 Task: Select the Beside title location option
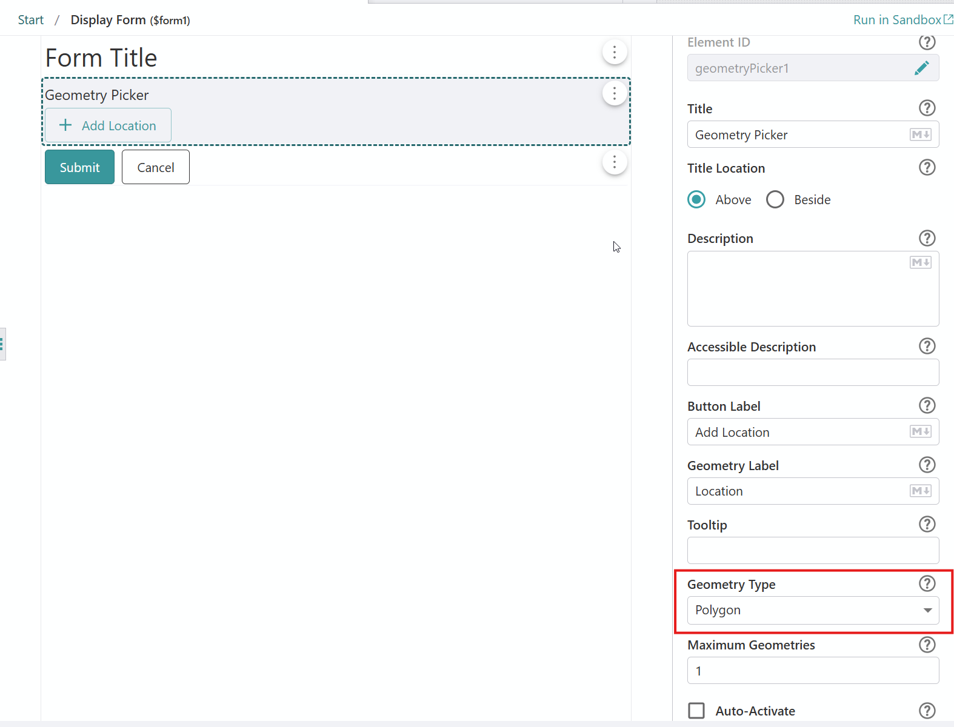tap(775, 200)
